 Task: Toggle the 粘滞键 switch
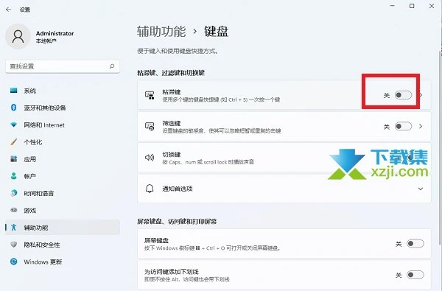(x=403, y=95)
